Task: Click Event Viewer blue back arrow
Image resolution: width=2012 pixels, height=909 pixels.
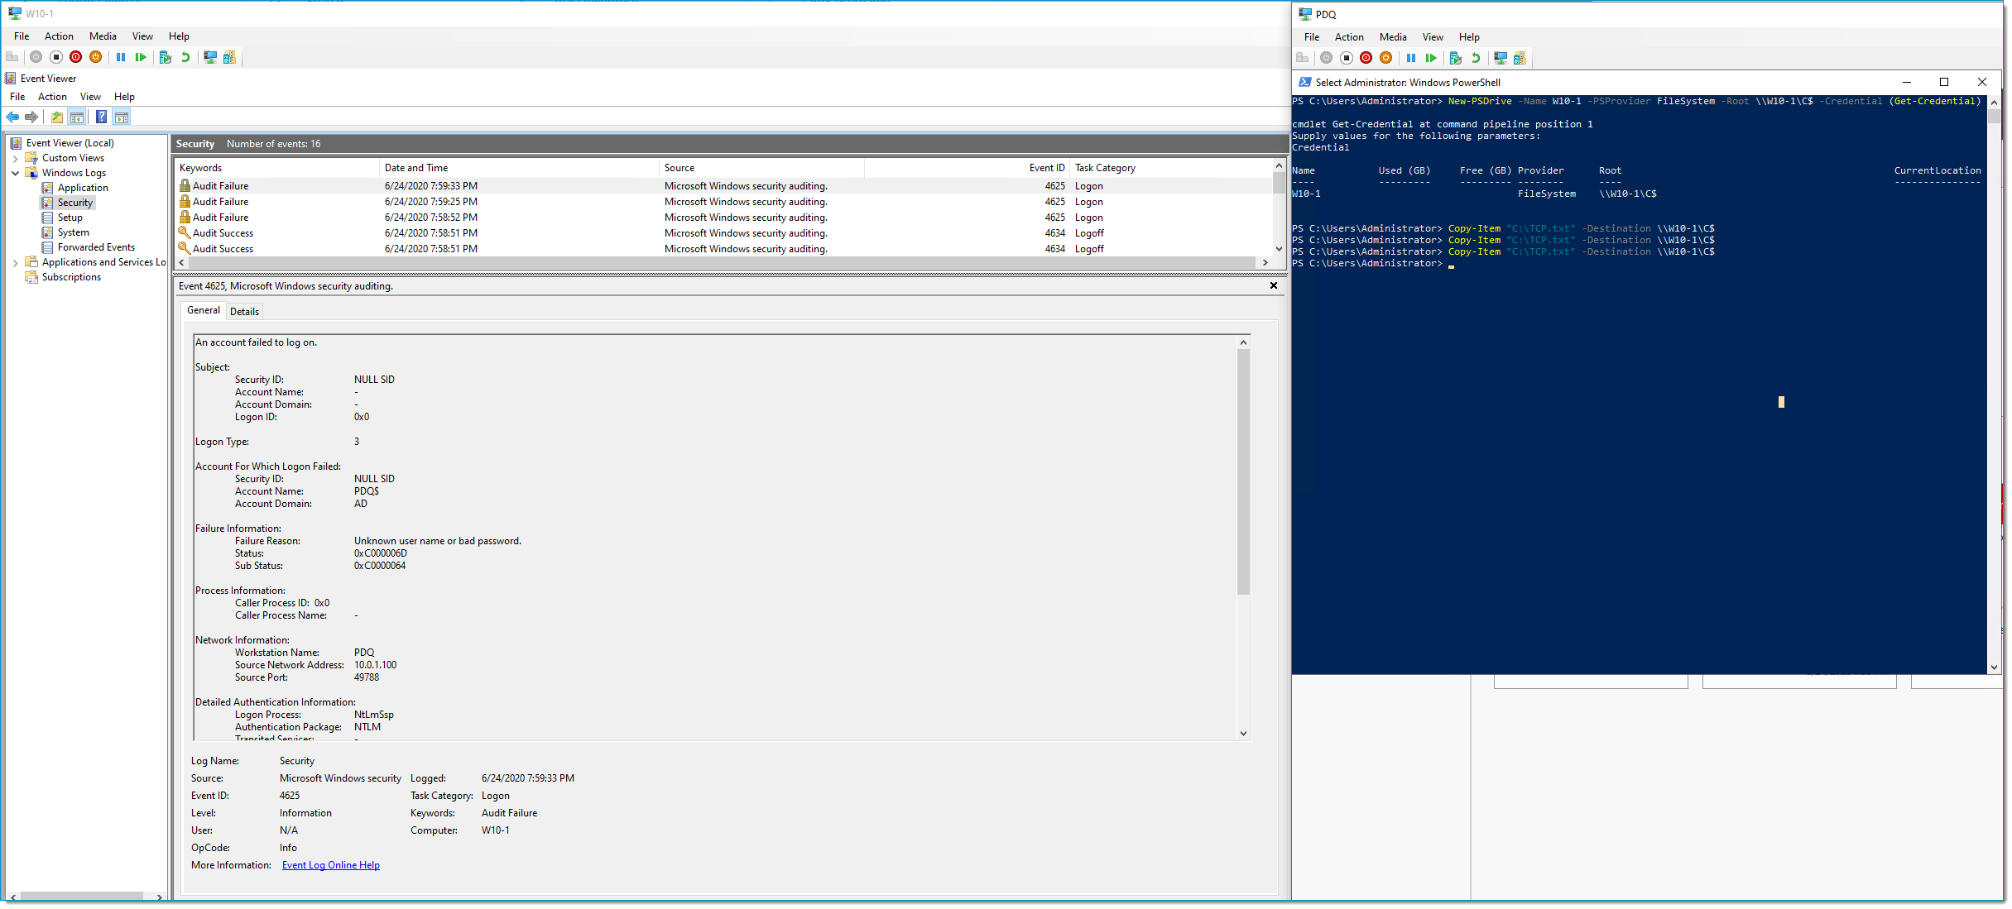Action: pos(13,117)
